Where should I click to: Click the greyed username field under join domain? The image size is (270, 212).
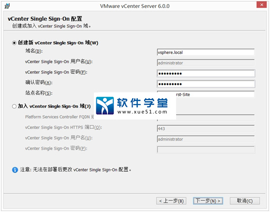coord(206,139)
